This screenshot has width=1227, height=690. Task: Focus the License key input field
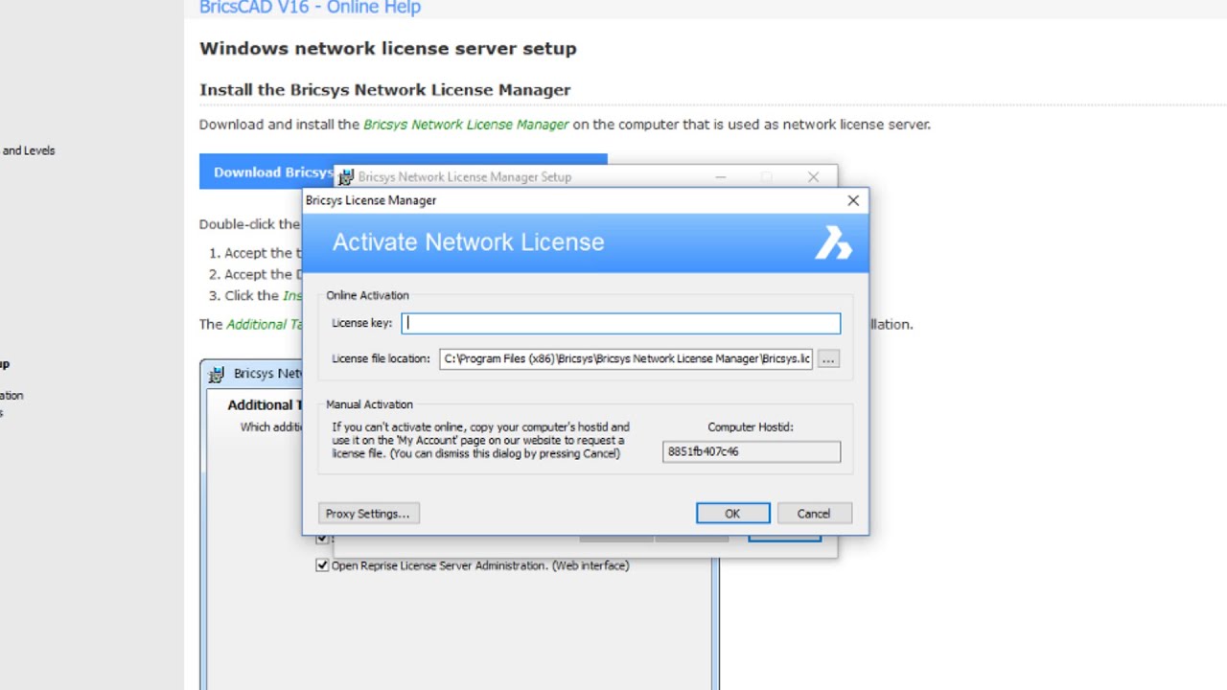tap(621, 323)
